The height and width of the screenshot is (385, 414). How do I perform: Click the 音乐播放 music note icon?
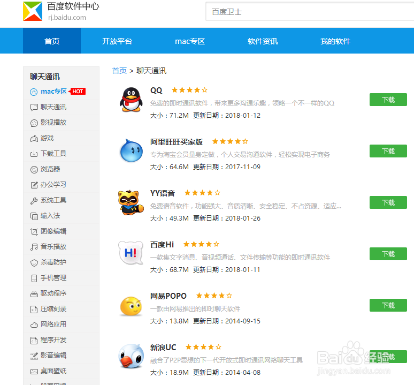pos(34,247)
